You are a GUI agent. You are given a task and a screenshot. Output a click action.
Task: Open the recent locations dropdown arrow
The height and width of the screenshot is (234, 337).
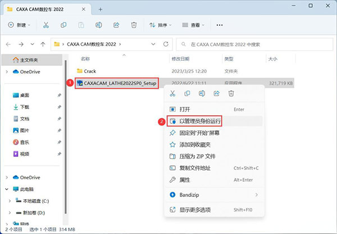coord(32,44)
